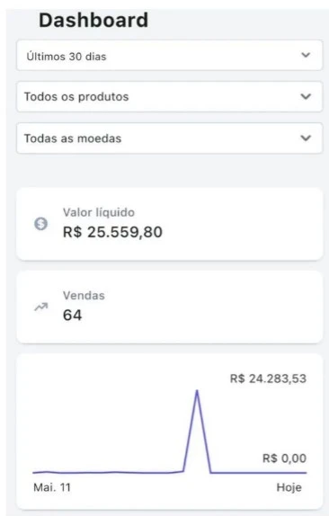
Task: Click the R$ 25.559,80 net value amount
Action: tap(112, 232)
